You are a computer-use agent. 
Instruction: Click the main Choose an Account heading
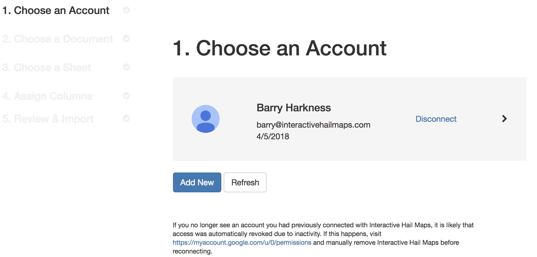[280, 48]
